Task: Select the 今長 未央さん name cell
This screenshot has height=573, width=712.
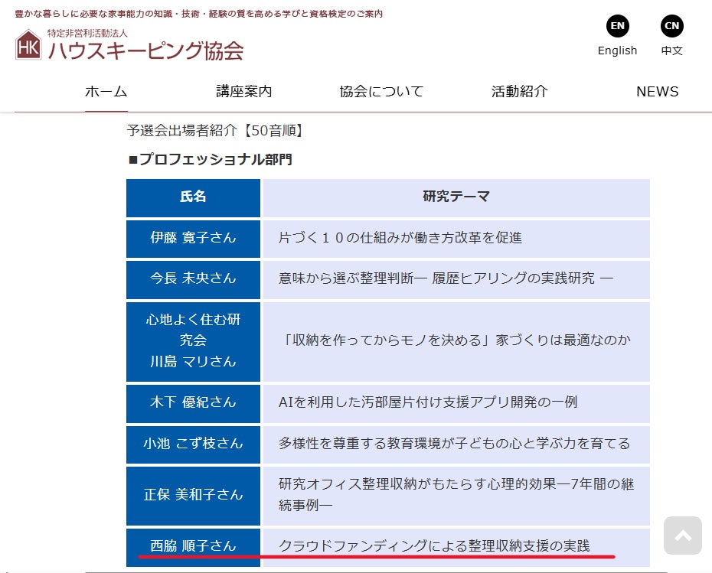Action: pos(193,278)
